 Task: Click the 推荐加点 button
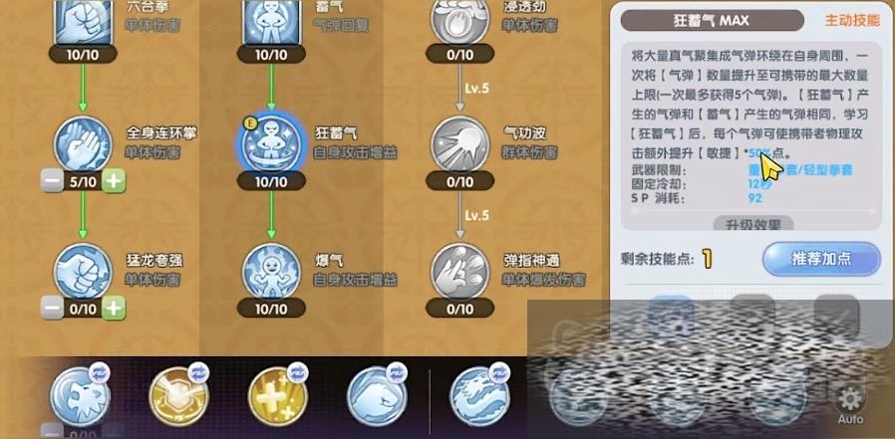821,259
